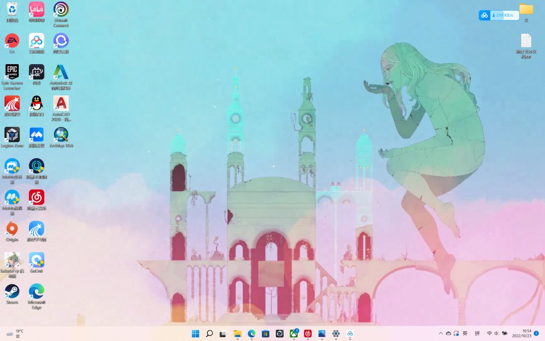Switch the 英 input language indicator

tap(465, 333)
